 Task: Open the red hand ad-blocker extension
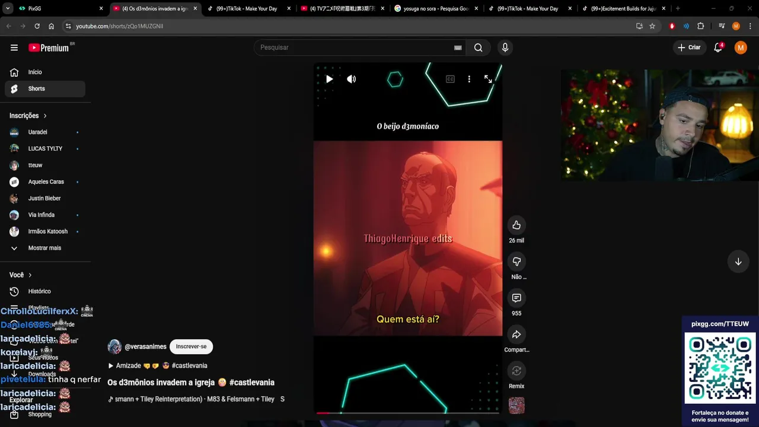672,26
